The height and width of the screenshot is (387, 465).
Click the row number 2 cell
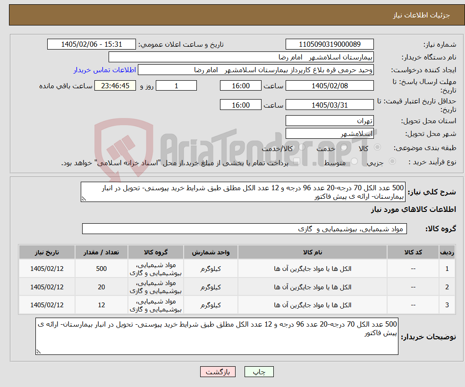tap(447, 287)
